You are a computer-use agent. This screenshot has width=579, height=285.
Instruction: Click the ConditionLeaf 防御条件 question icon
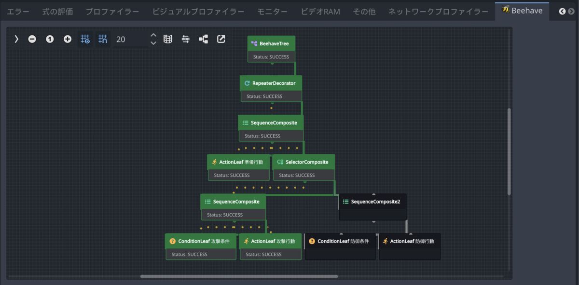(x=312, y=241)
